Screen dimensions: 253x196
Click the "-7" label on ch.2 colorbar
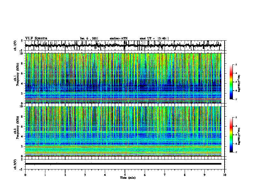pyautogui.click(x=236, y=152)
